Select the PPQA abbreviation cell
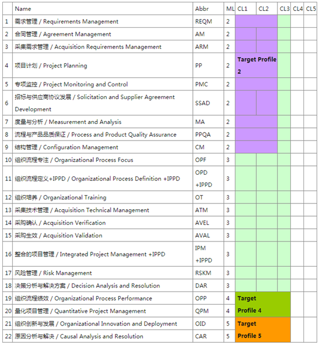 [208, 134]
